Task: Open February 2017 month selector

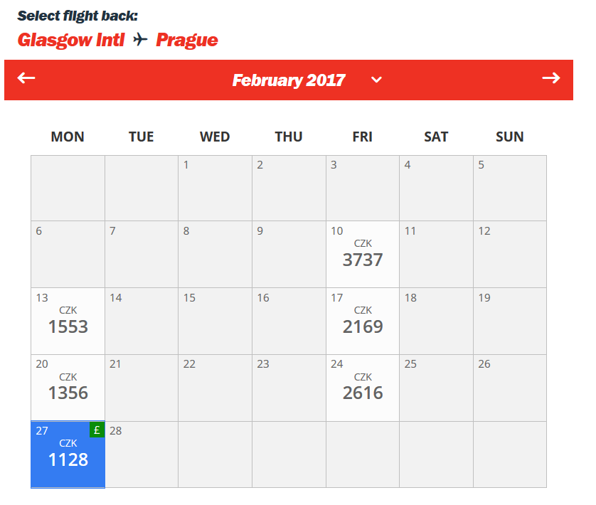Action: click(x=289, y=80)
